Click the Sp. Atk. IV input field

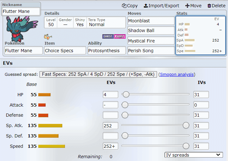(x=201, y=126)
